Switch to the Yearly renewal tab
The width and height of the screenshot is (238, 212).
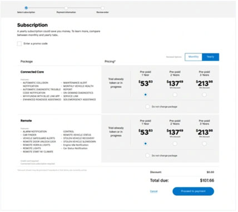coord(210,57)
